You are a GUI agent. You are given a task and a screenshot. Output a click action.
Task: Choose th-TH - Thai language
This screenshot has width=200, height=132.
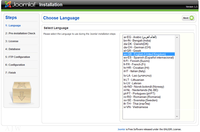click(149, 104)
